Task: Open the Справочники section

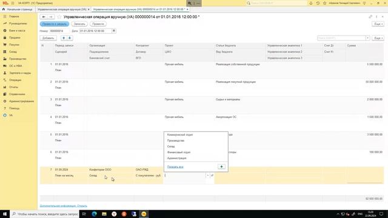Action: (x=17, y=94)
